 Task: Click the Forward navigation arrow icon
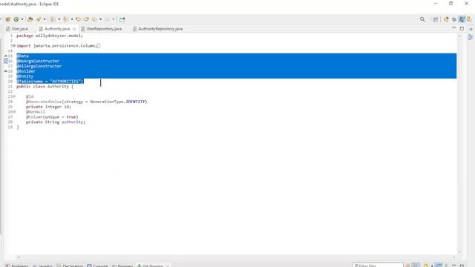(x=107, y=19)
